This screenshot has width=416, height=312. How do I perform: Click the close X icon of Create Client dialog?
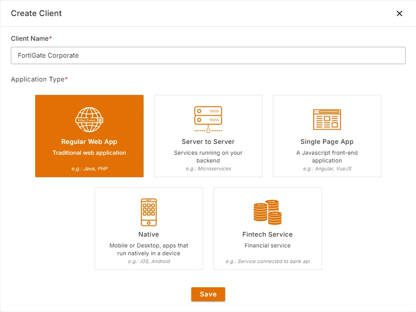coord(399,13)
